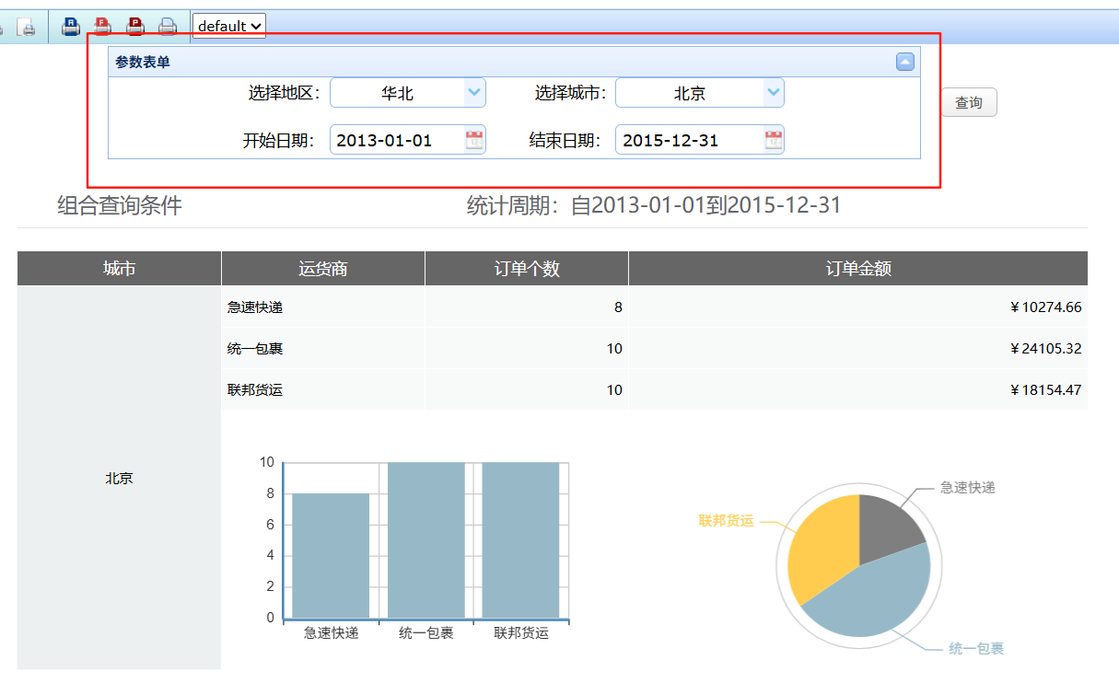Click the dark red 'P' printer icon

[135, 27]
